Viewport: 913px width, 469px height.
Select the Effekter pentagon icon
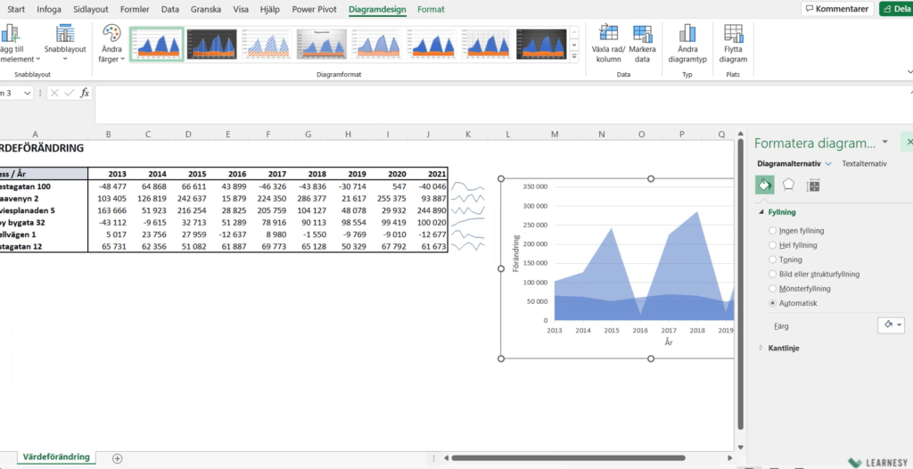coord(788,185)
